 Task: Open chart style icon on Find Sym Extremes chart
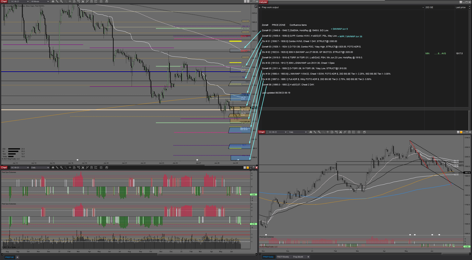(53, 167)
